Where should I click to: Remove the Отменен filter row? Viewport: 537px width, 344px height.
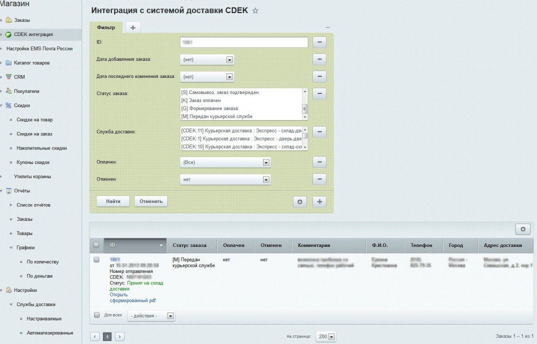[x=319, y=179]
